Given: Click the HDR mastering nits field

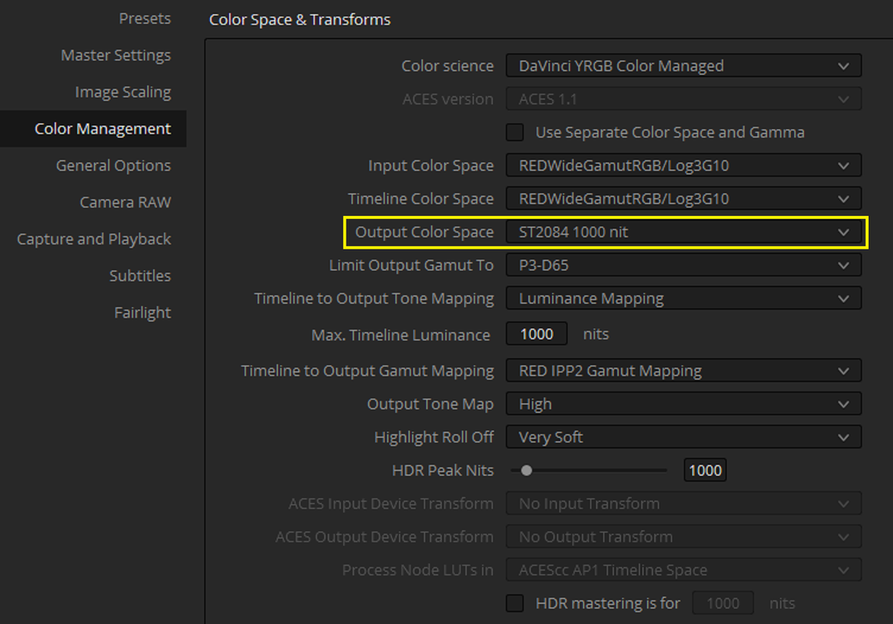Looking at the screenshot, I should point(723,603).
